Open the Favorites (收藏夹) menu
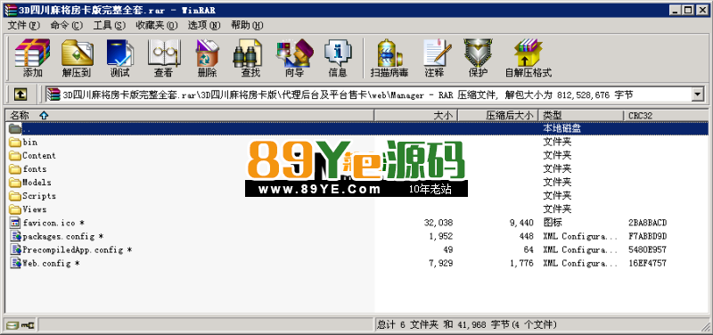The width and height of the screenshot is (713, 335). (x=157, y=26)
